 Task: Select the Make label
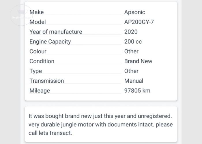[37, 12]
